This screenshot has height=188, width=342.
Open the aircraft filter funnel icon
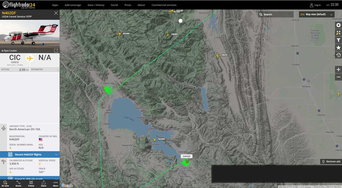[x=339, y=40]
